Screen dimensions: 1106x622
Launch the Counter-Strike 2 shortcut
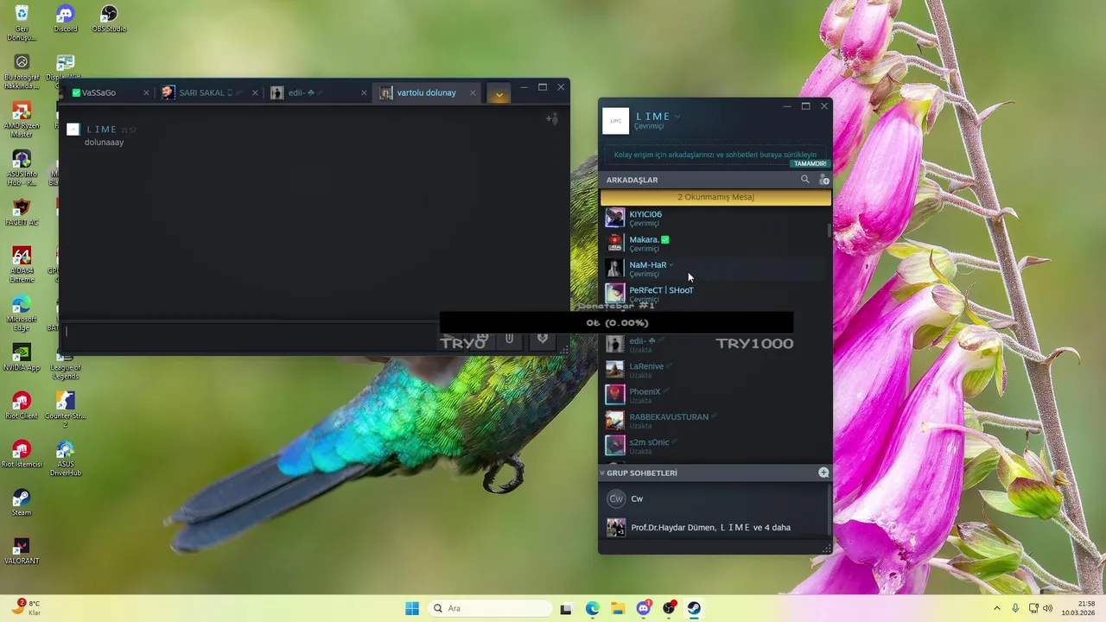[65, 409]
